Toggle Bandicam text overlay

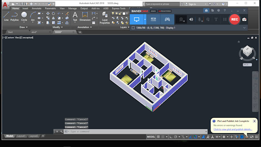click(x=216, y=19)
